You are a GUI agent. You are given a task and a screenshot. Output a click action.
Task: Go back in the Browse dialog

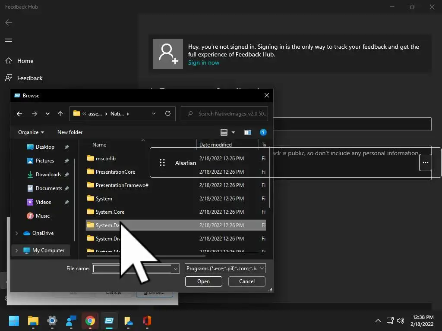[19, 114]
